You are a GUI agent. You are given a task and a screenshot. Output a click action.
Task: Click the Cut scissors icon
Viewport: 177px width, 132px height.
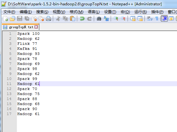point(58,18)
